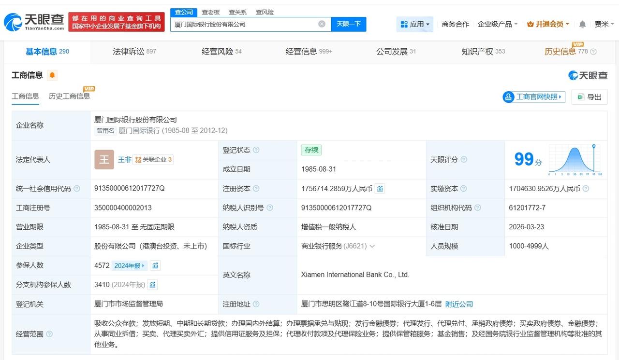Click the 天眼一下 search button
The image size is (619, 360).
[348, 24]
